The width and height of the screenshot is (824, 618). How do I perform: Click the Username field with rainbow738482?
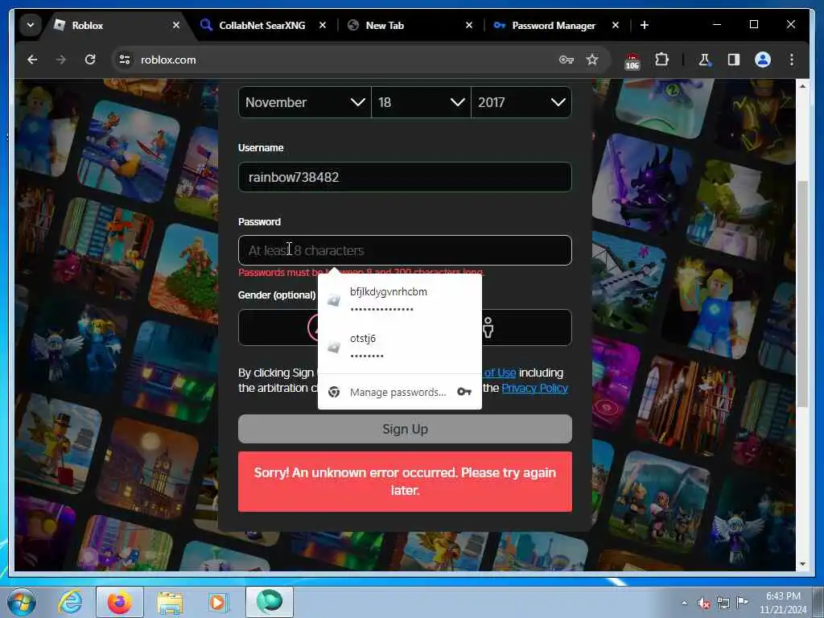pos(405,177)
